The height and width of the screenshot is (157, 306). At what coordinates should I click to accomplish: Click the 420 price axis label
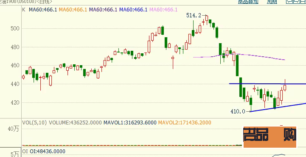coord(15,102)
